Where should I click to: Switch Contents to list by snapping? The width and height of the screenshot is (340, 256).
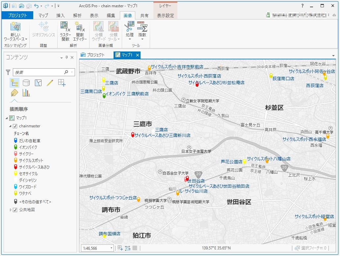pos(62,83)
